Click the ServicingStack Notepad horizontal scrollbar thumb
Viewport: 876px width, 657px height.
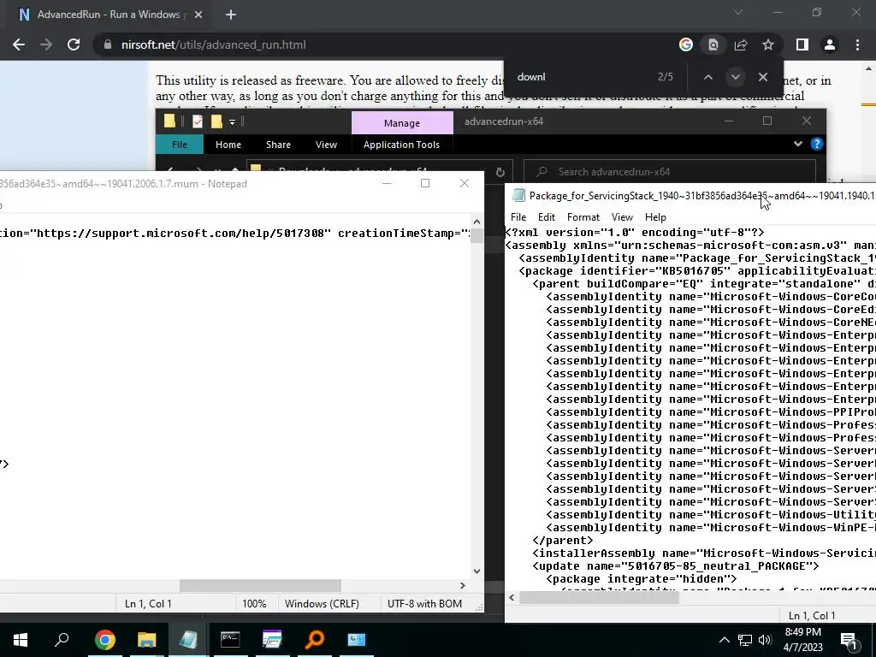(599, 597)
